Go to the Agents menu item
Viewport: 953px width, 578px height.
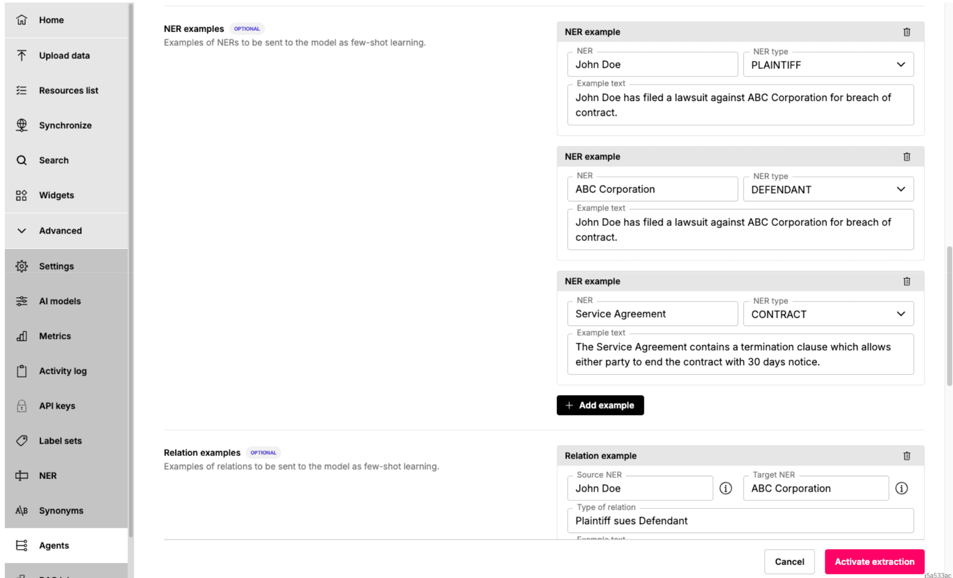tap(54, 546)
